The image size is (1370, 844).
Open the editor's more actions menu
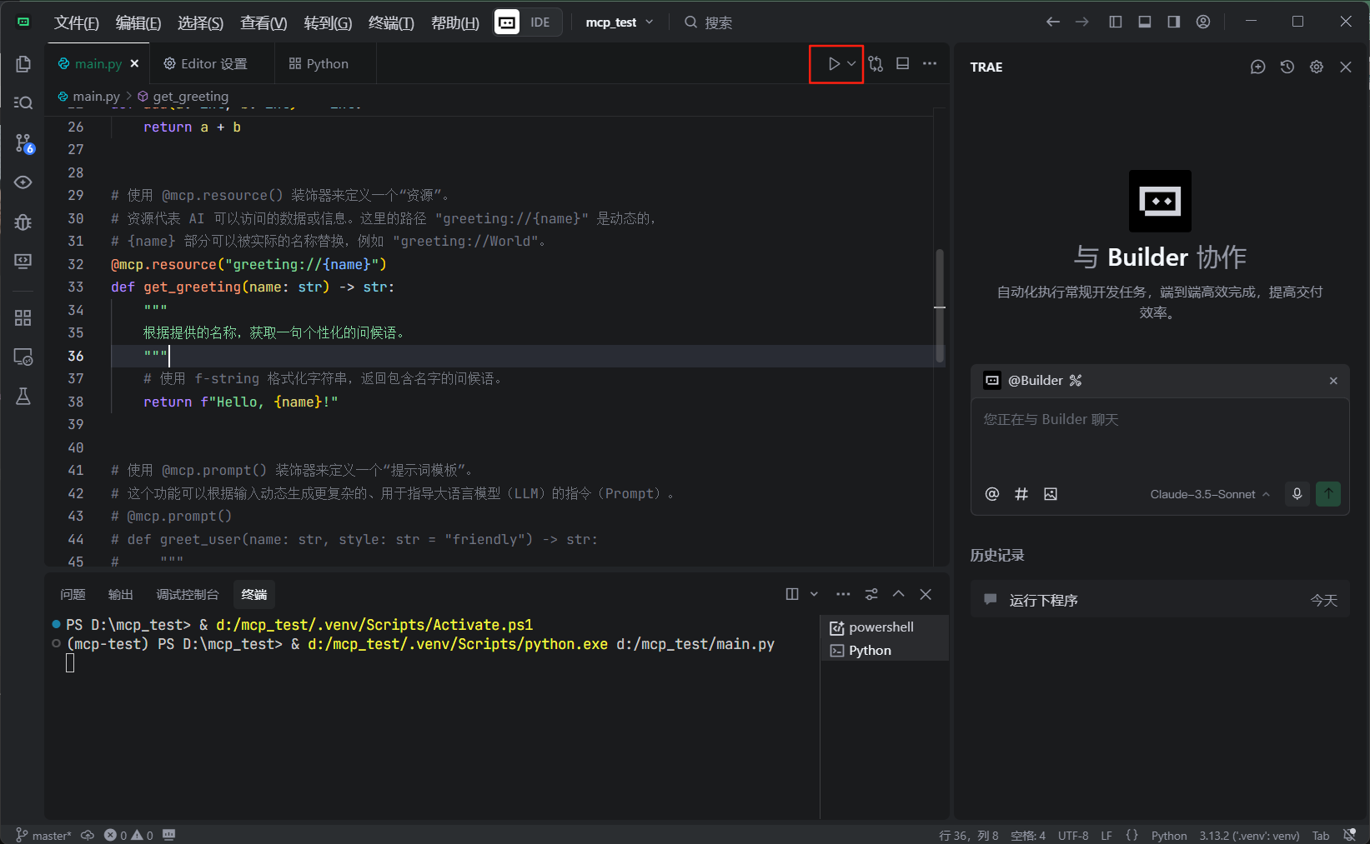[x=930, y=64]
